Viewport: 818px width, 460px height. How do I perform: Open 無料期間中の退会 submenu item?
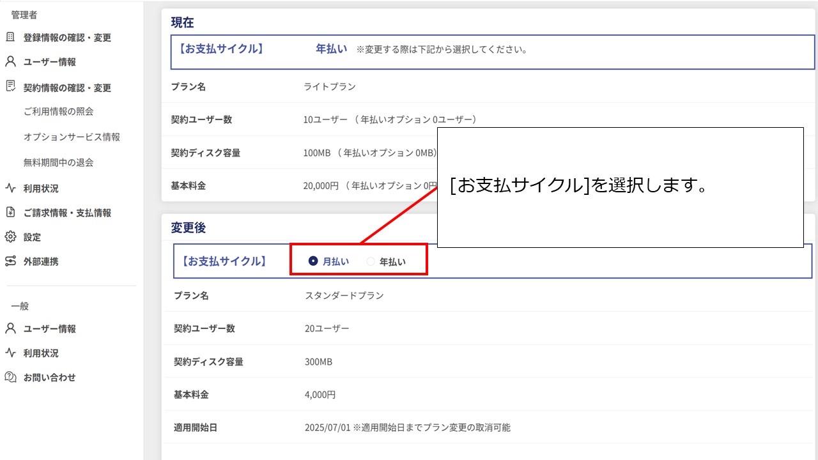pos(59,162)
